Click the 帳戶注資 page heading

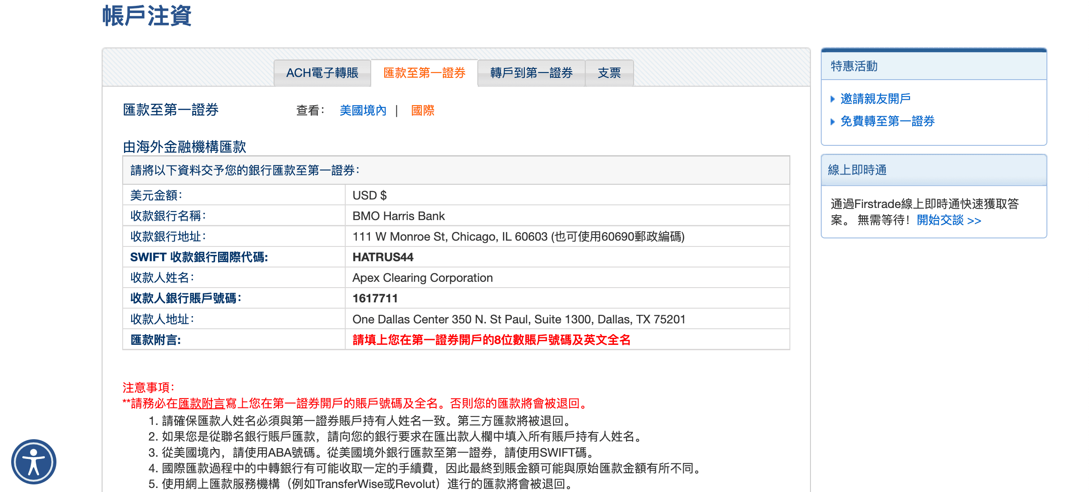click(x=147, y=16)
